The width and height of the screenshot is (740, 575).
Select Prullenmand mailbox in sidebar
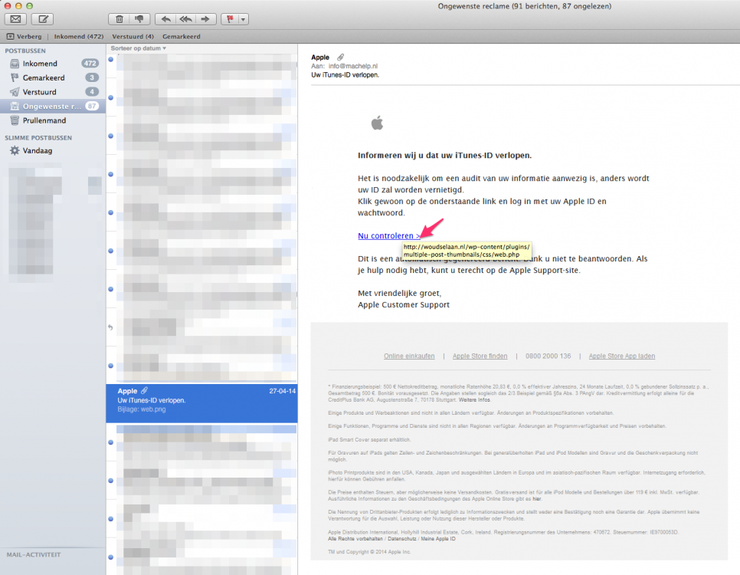pos(53,120)
